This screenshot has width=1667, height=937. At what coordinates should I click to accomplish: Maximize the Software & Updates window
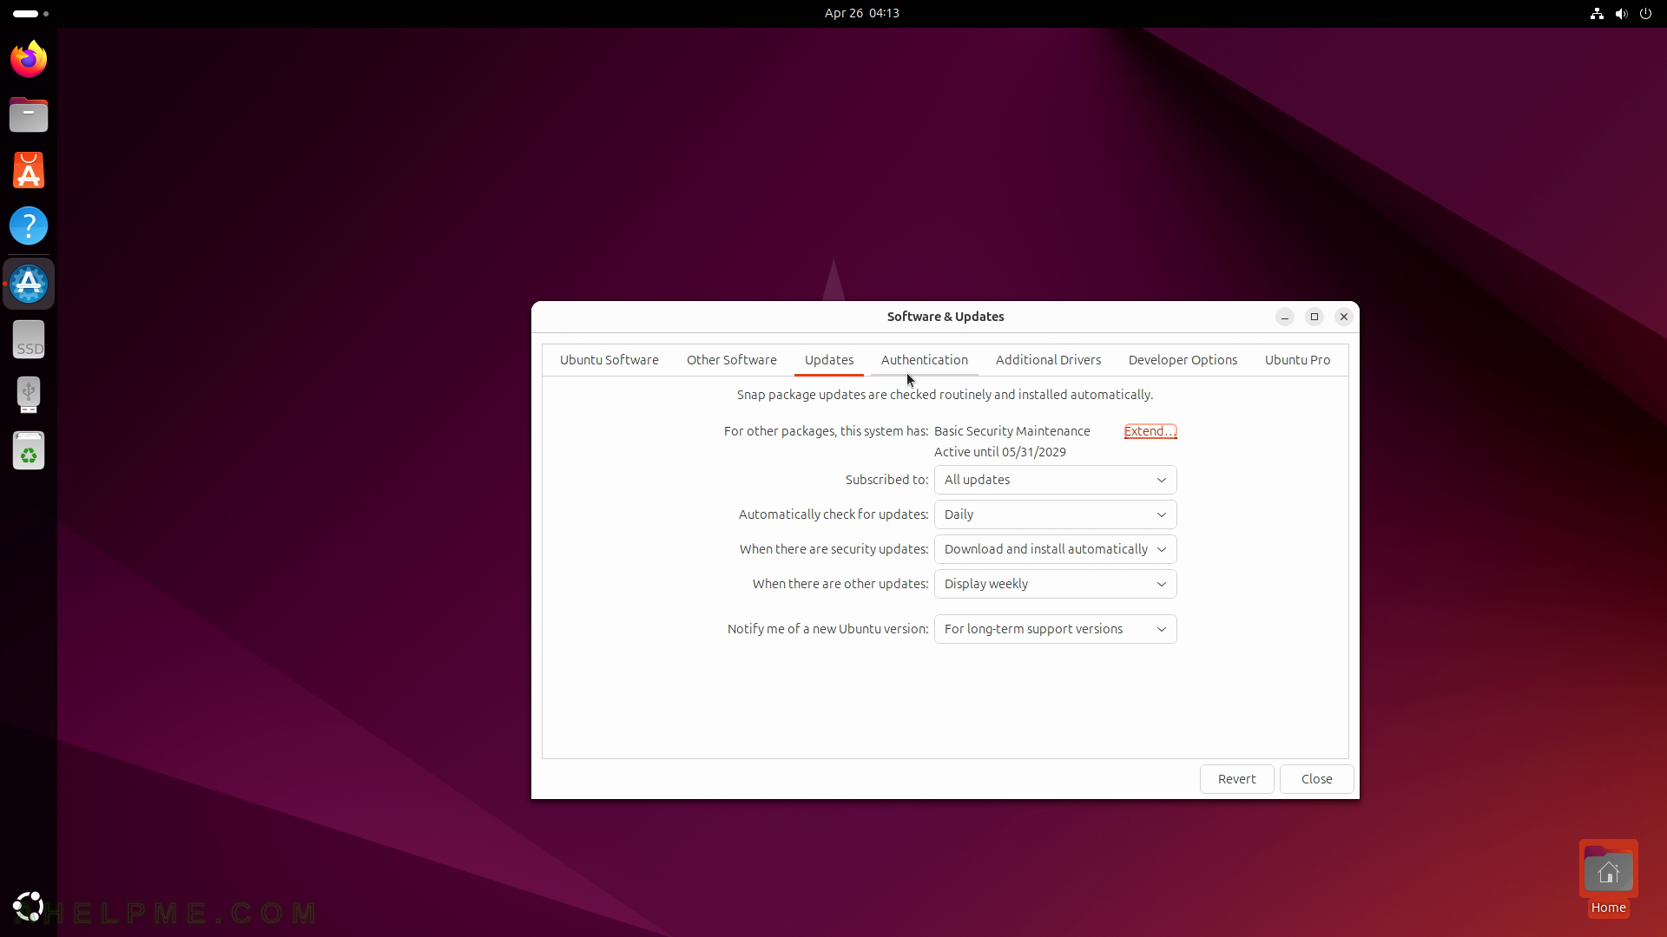pos(1314,317)
